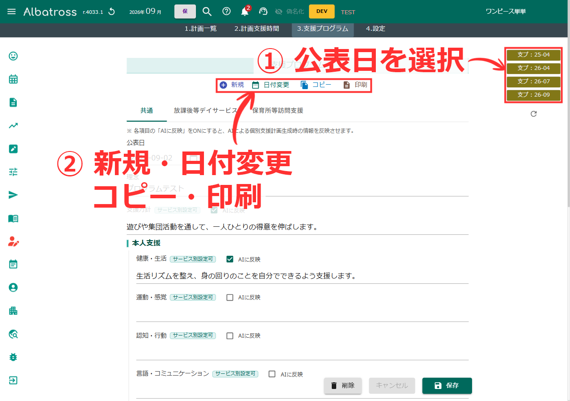570x401 pixels.
Task: Select publication date 支プ：26-04
Action: [x=533, y=68]
